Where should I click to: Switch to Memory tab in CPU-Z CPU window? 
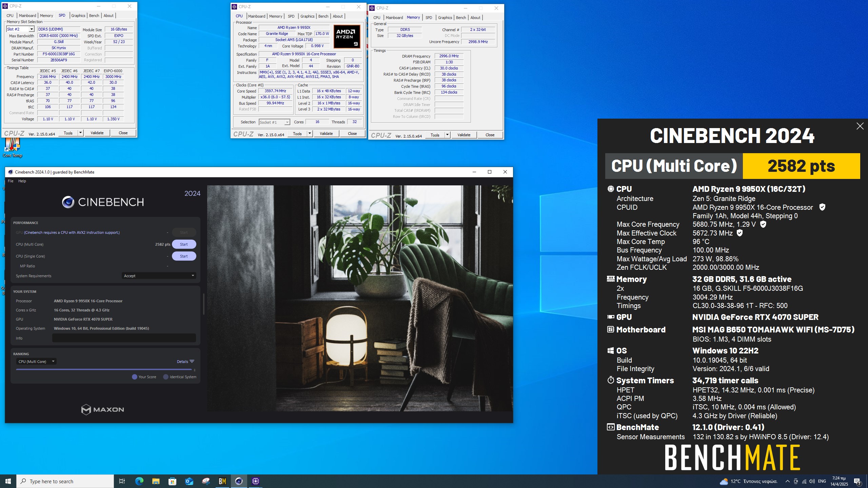(x=276, y=16)
